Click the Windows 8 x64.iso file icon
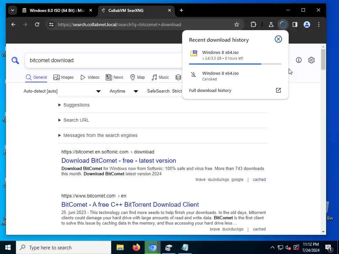This screenshot has width=339, height=254. point(193,53)
